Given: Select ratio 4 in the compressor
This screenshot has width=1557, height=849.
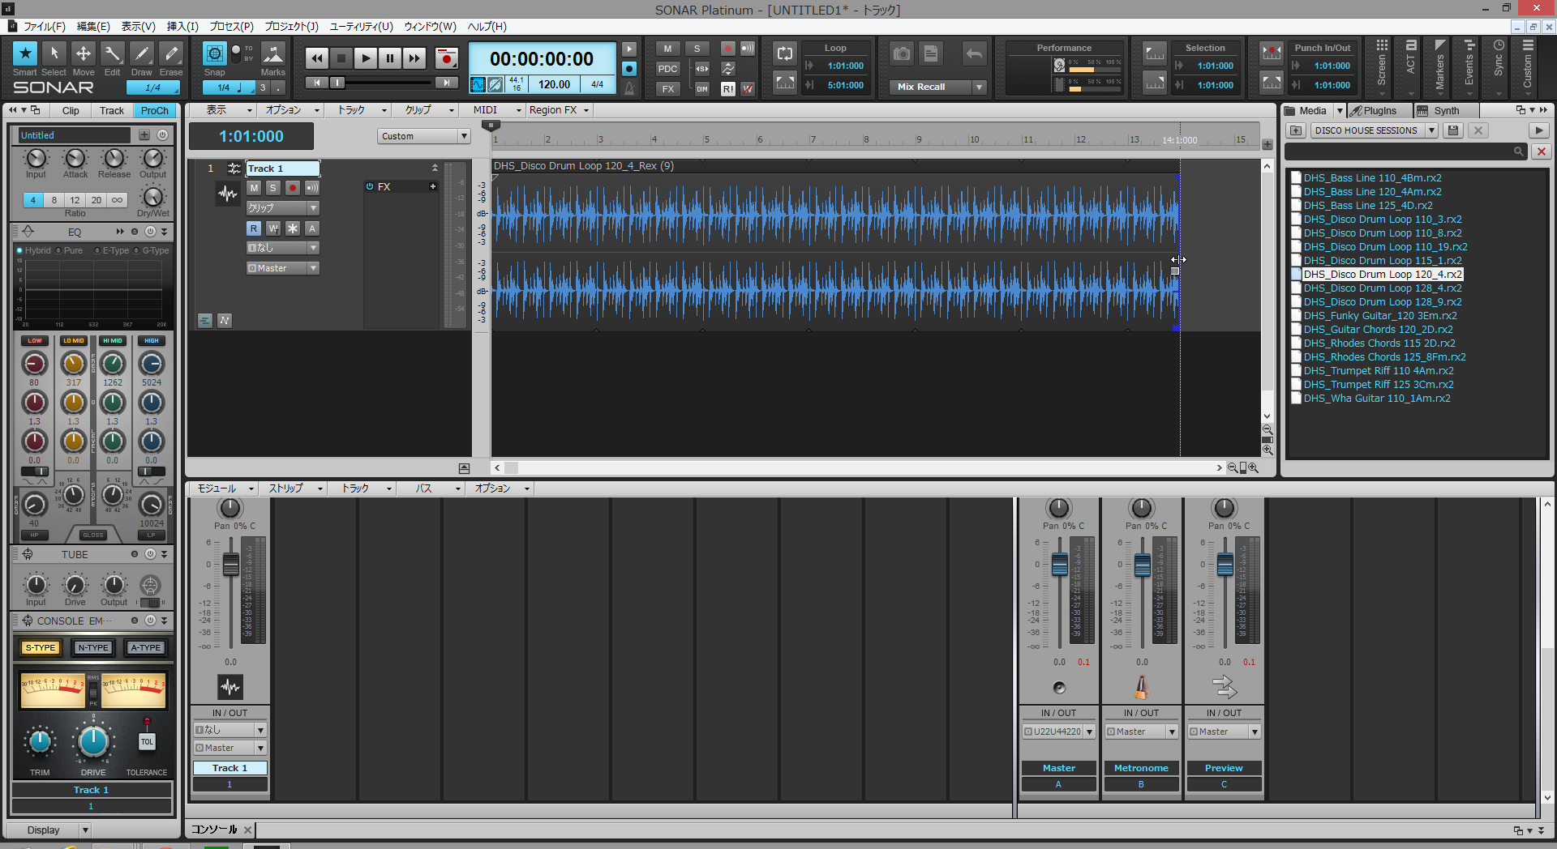Looking at the screenshot, I should coord(33,200).
